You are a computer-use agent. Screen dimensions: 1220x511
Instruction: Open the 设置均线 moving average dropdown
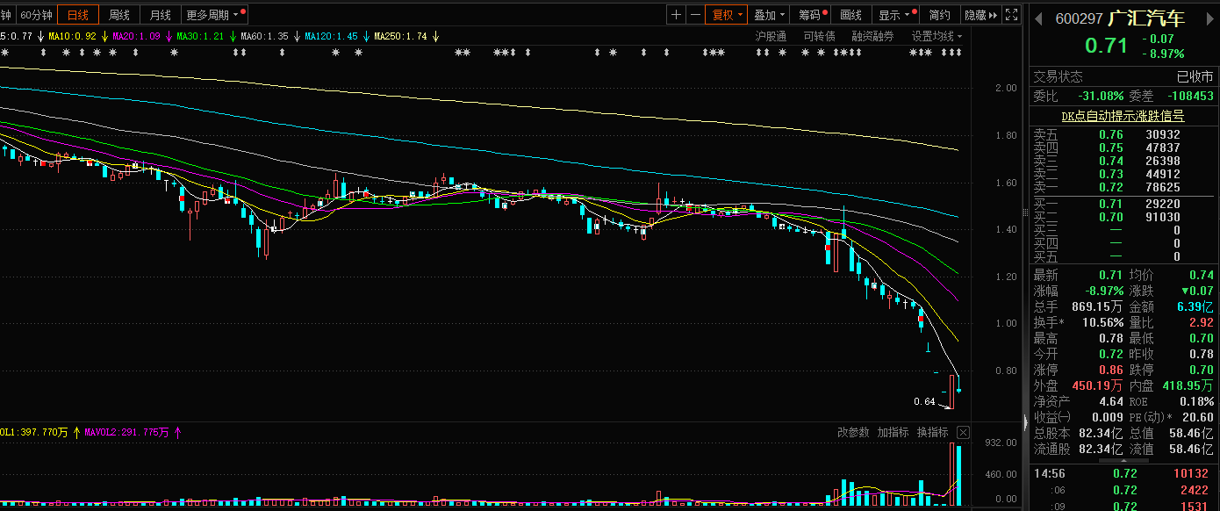click(x=936, y=36)
